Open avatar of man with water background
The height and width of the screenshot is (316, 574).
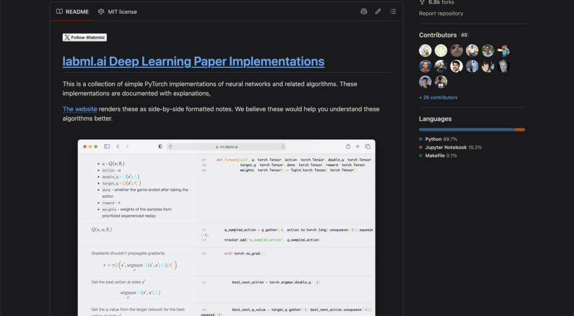(x=425, y=82)
